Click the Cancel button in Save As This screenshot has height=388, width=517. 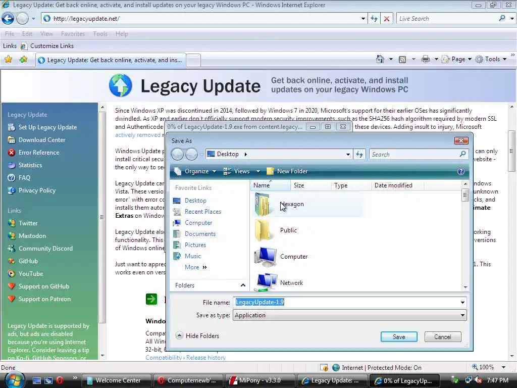(442, 337)
